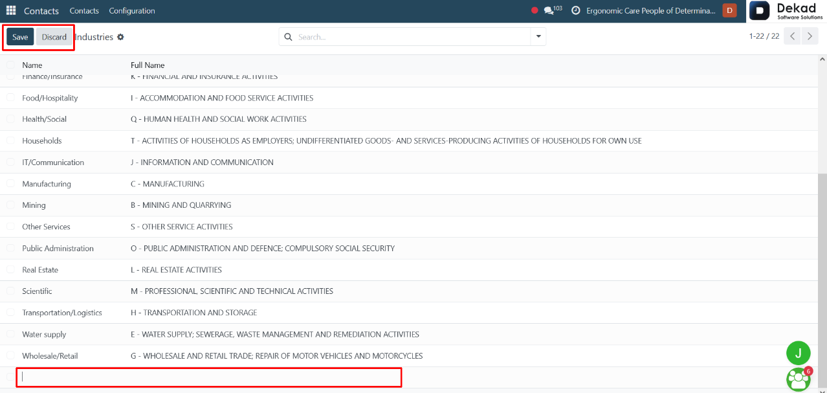The image size is (827, 393).
Task: Sort by the Name column header
Action: [32, 65]
